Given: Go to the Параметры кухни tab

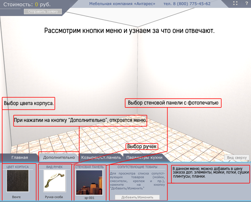Looking at the screenshot, I should [144, 157].
